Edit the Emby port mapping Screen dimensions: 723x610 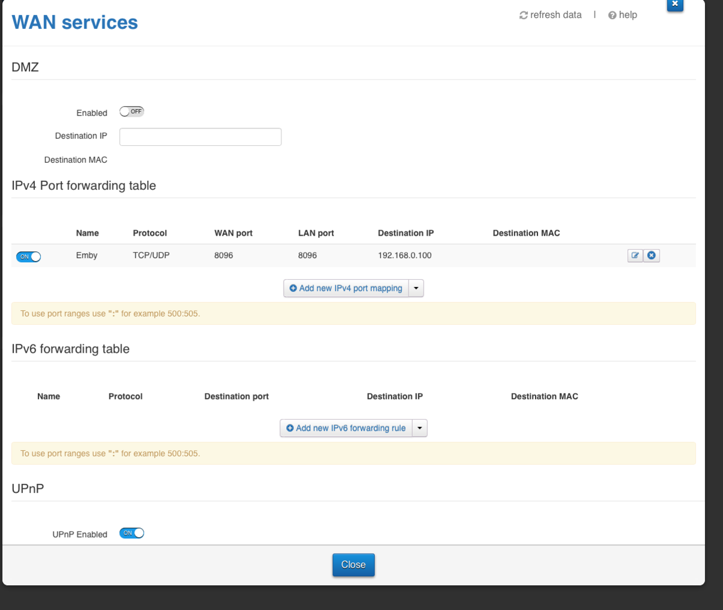(x=635, y=256)
